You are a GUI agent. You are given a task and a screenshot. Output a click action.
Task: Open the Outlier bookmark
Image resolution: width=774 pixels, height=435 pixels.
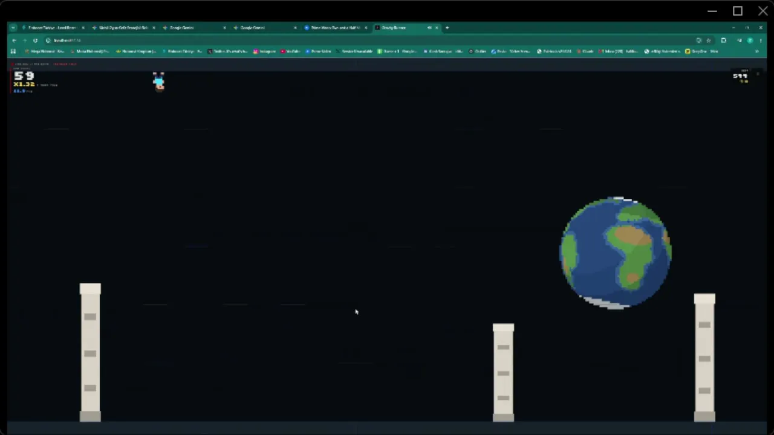click(478, 51)
